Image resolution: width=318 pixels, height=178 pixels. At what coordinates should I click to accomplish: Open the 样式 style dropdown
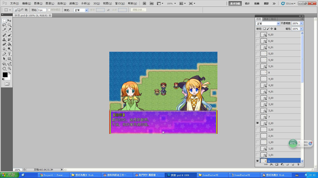click(x=81, y=10)
